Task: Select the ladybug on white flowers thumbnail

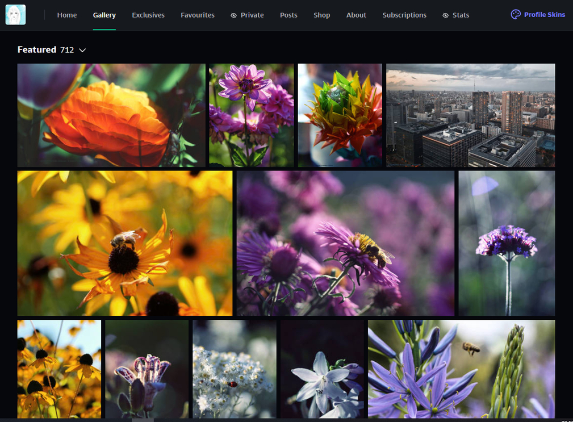Action: click(235, 369)
